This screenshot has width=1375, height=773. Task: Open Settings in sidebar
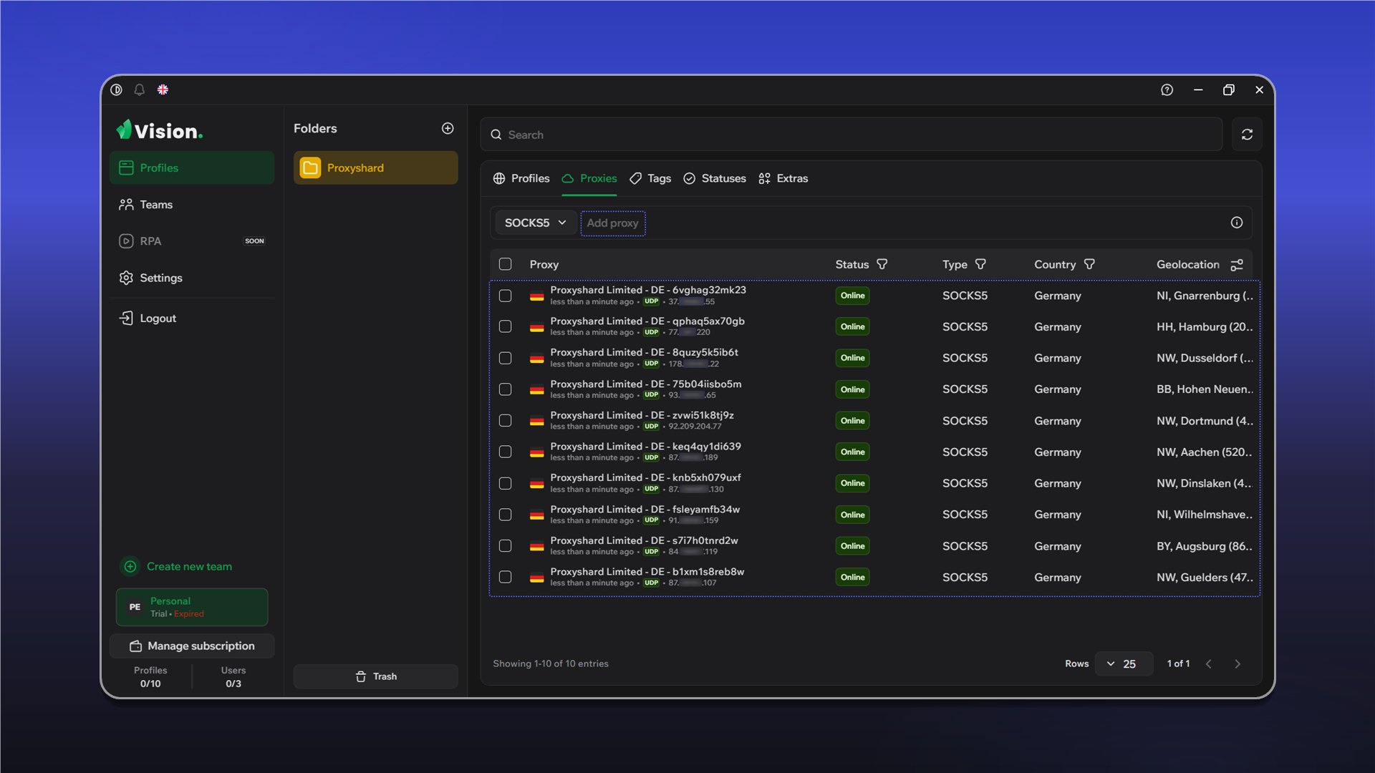(x=192, y=278)
